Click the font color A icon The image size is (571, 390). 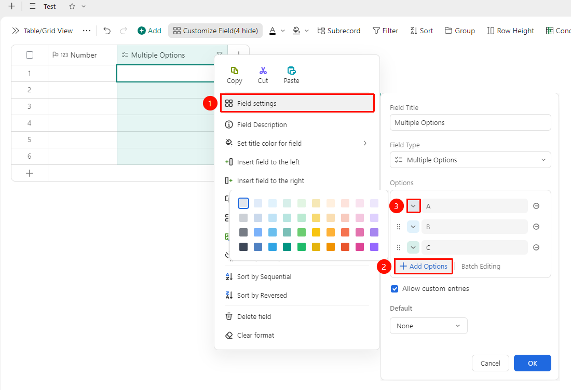273,31
